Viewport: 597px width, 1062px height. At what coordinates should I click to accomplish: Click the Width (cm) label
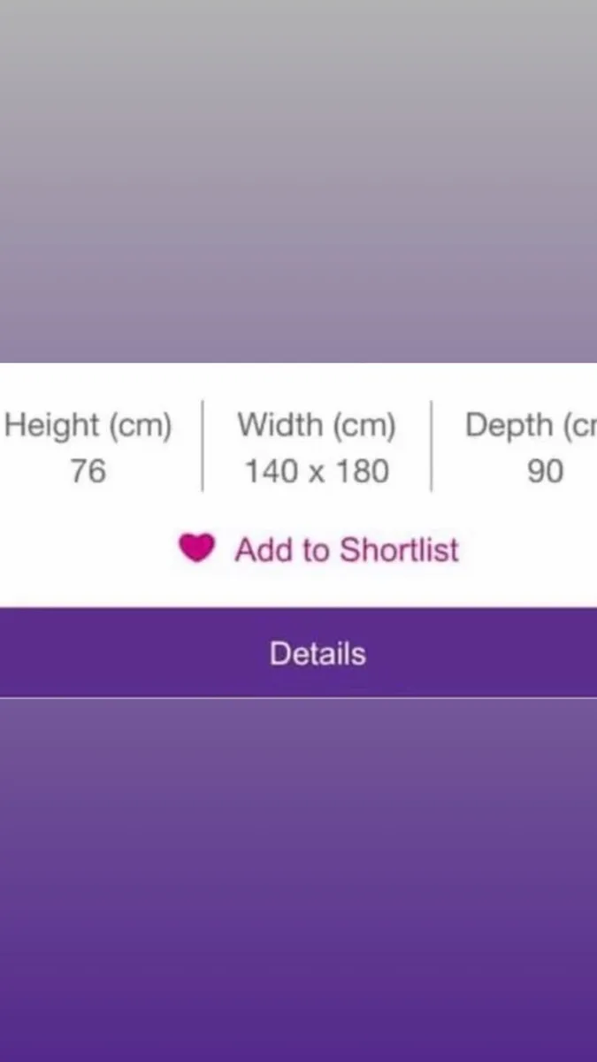pyautogui.click(x=317, y=426)
